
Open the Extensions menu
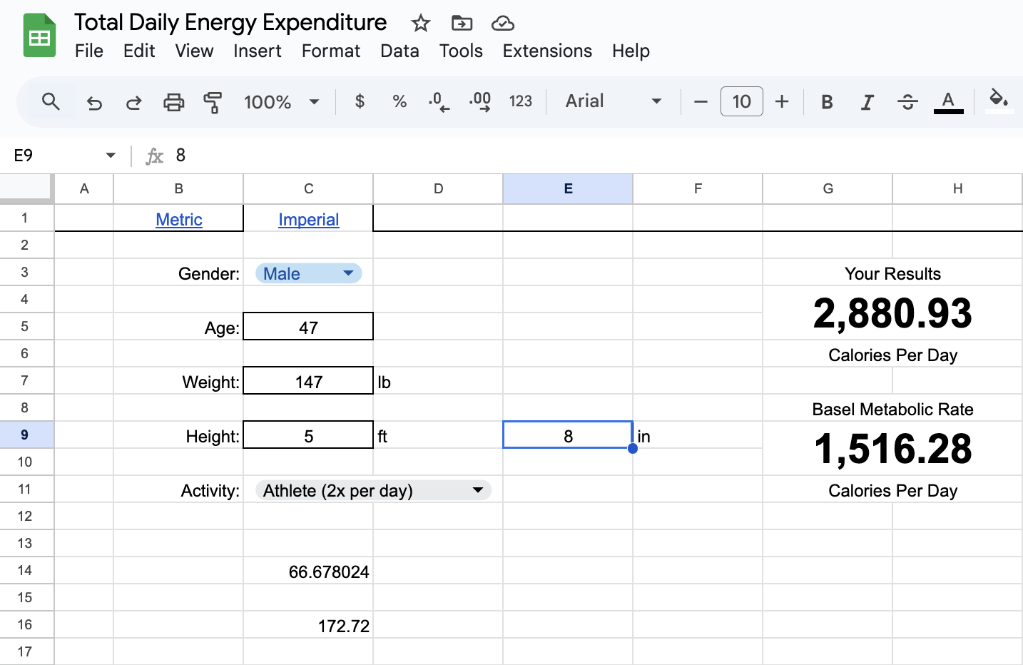click(547, 51)
